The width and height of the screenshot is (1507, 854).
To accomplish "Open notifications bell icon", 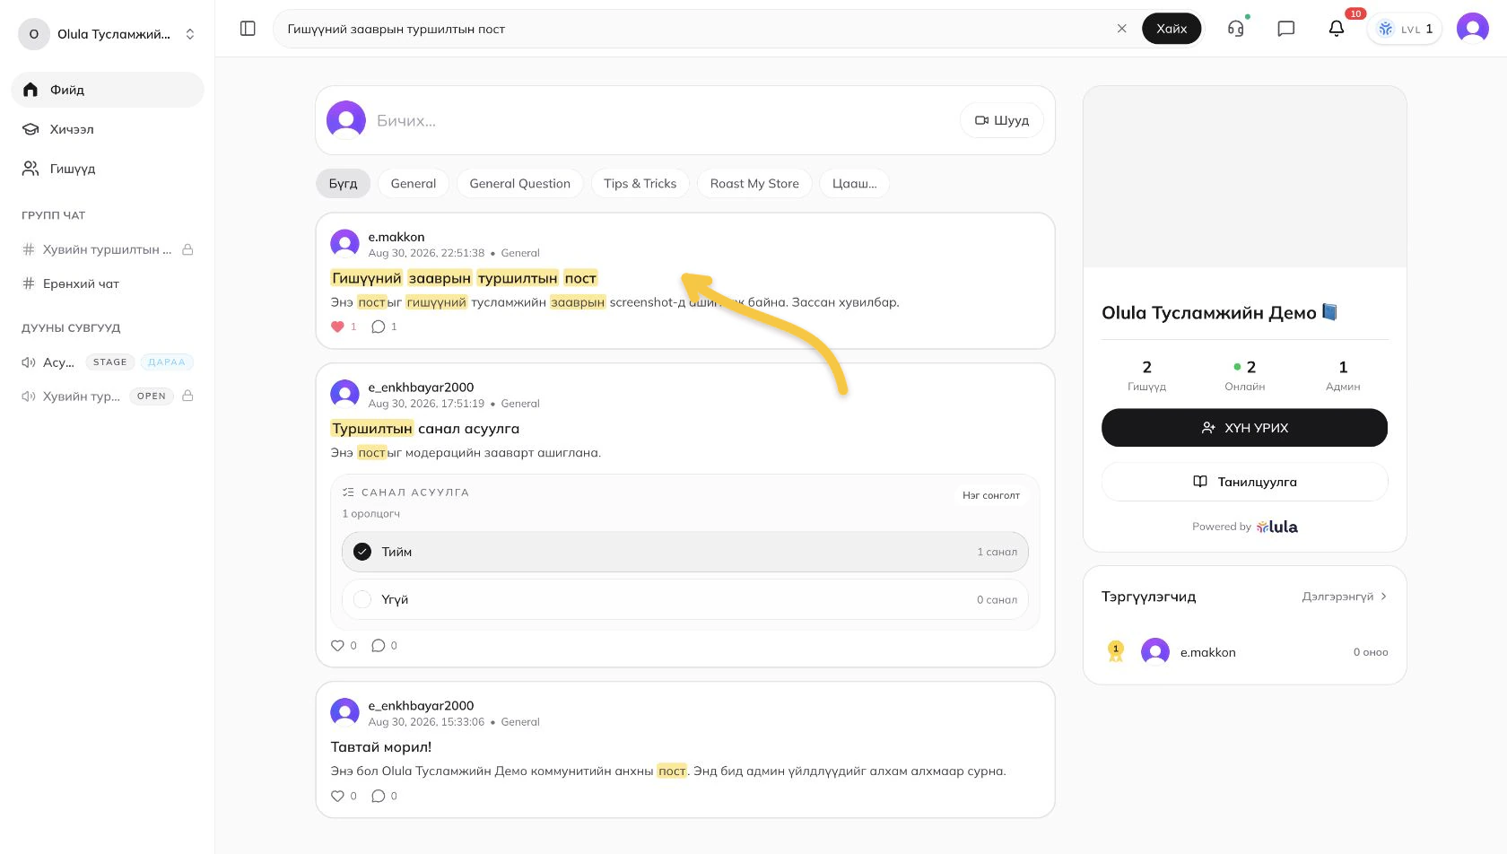I will click(x=1337, y=29).
